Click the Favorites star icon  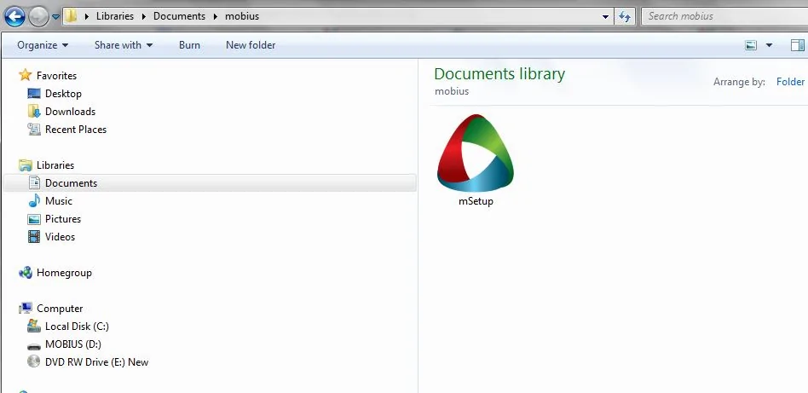point(26,75)
